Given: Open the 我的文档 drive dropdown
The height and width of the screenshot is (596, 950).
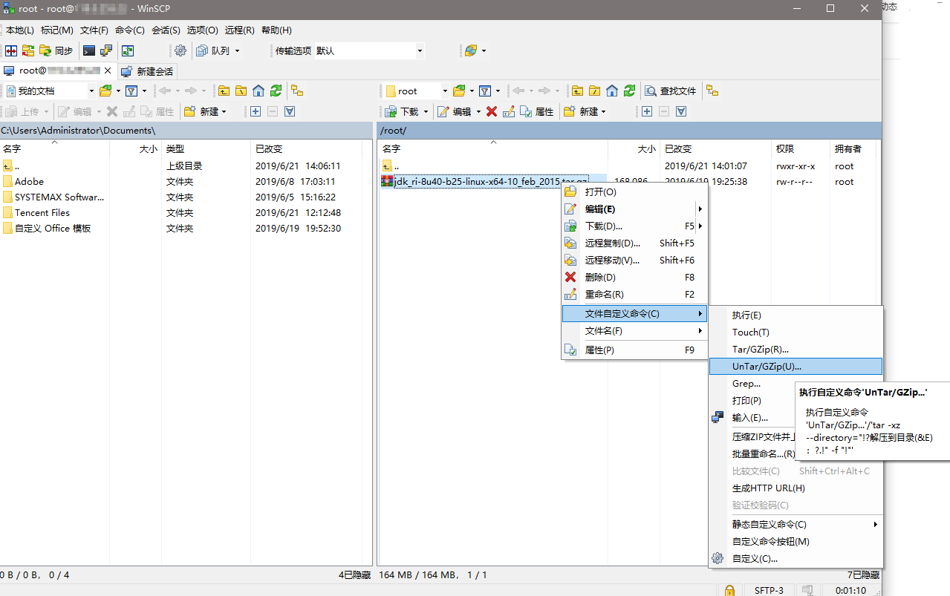Looking at the screenshot, I should [91, 91].
